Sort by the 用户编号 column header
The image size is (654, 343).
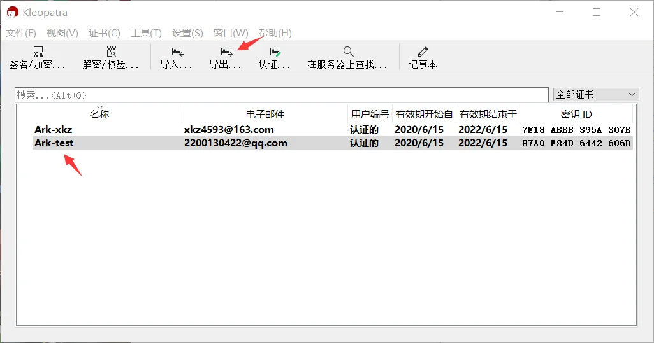(x=370, y=114)
